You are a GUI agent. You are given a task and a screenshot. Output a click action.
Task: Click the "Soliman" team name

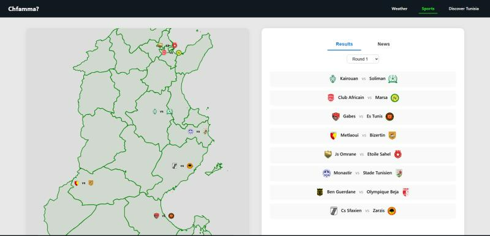pyautogui.click(x=377, y=79)
